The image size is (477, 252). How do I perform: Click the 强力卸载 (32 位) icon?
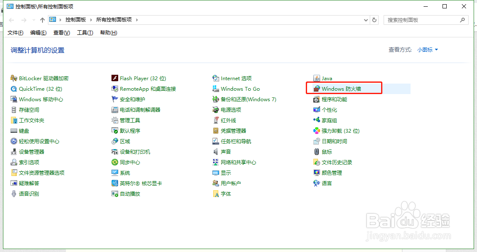point(317,131)
